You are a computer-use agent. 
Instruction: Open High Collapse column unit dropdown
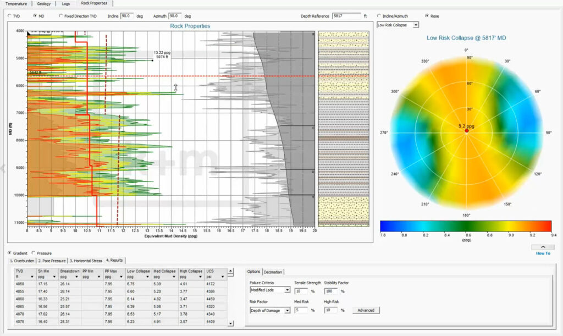tap(200, 277)
